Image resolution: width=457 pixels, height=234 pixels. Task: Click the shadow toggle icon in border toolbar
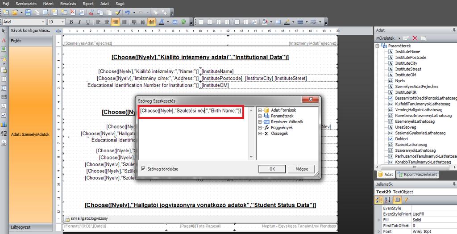[x=278, y=22]
